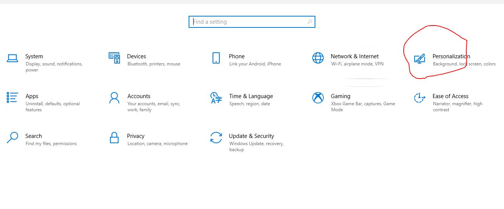Click 'Narrator, magnifier, high contrast' text
Image resolution: width=504 pixels, height=209 pixels.
[458, 107]
